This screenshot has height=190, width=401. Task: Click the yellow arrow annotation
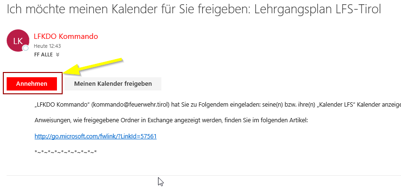(x=93, y=66)
